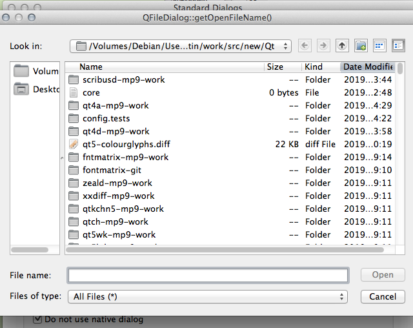The width and height of the screenshot is (413, 328).
Task: Switch to Detail View mode
Action: point(398,46)
